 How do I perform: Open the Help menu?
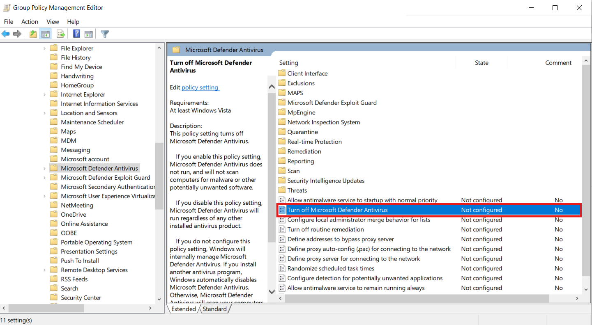tap(73, 22)
